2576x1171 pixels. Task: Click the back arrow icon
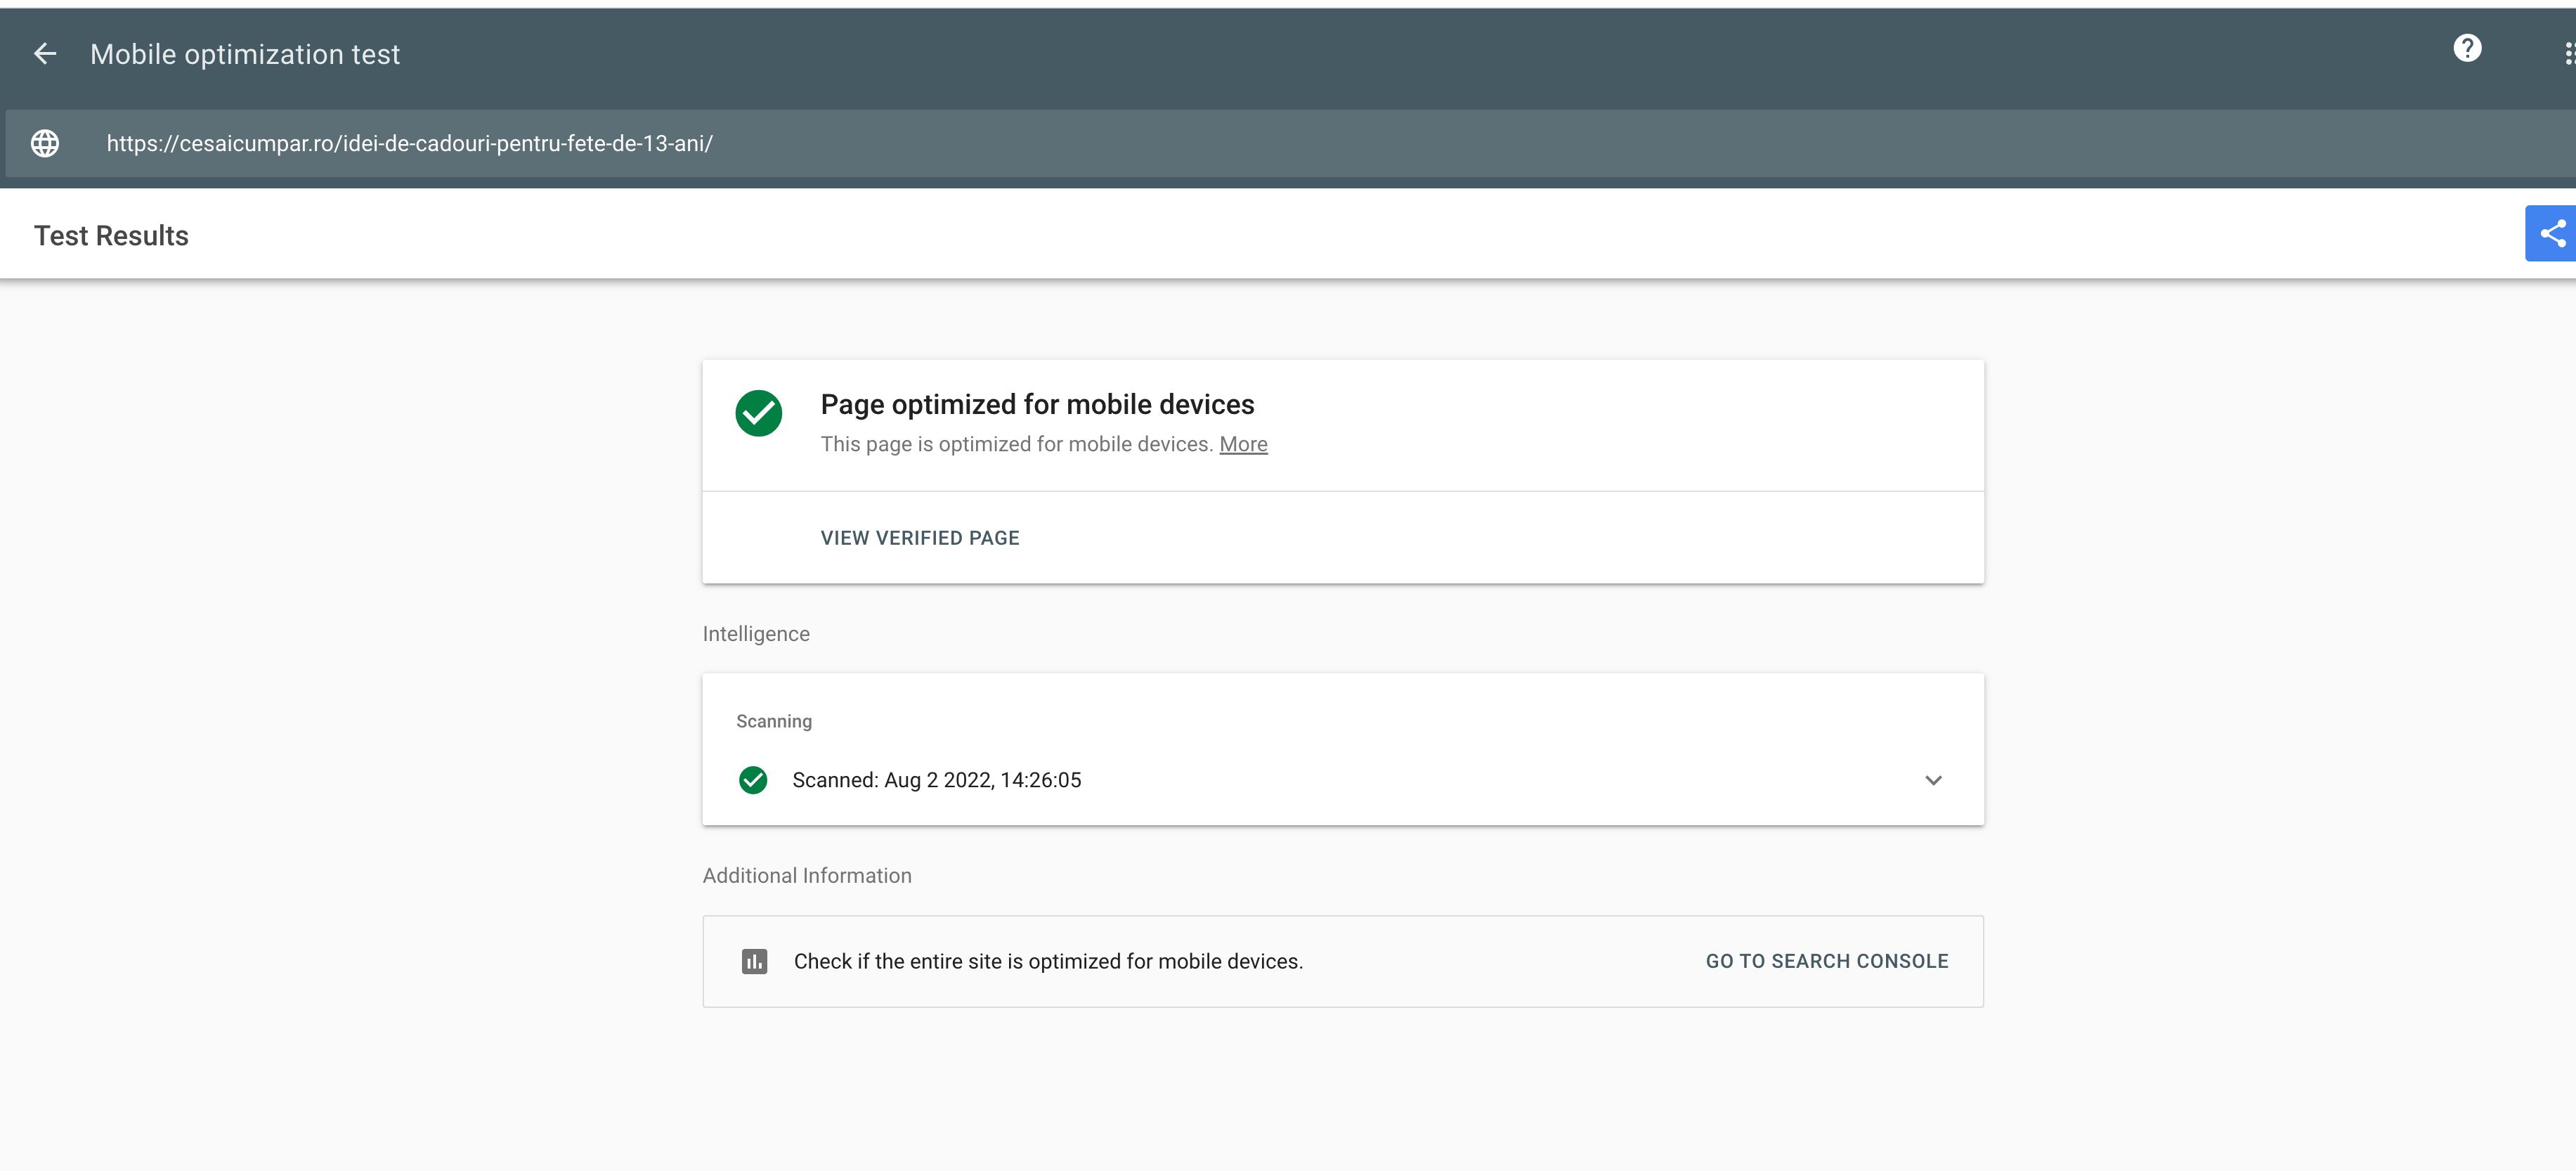tap(45, 54)
